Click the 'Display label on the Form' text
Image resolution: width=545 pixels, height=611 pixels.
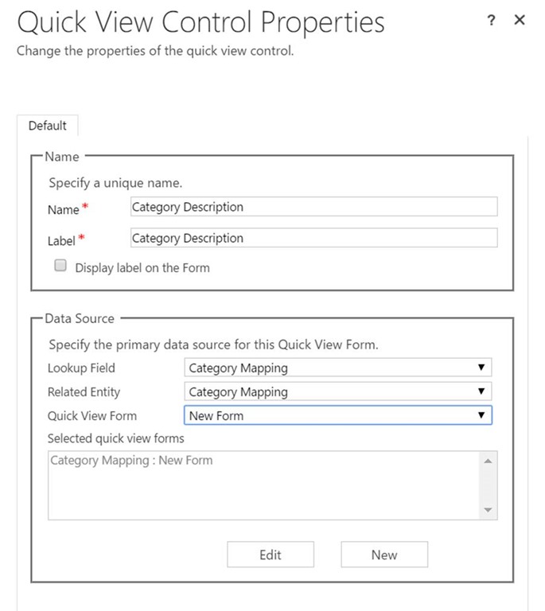(142, 268)
